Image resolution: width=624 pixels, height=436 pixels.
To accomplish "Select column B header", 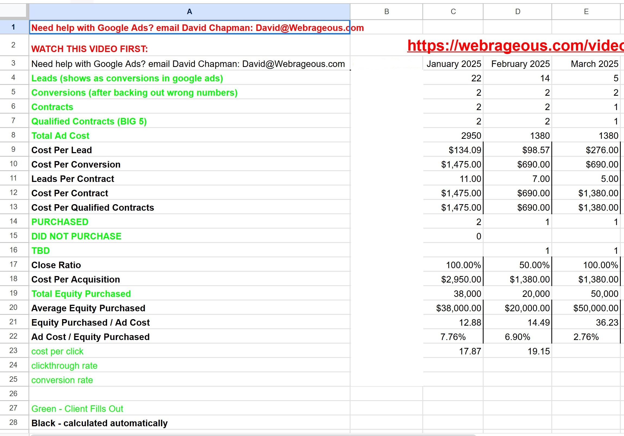I will coord(387,11).
